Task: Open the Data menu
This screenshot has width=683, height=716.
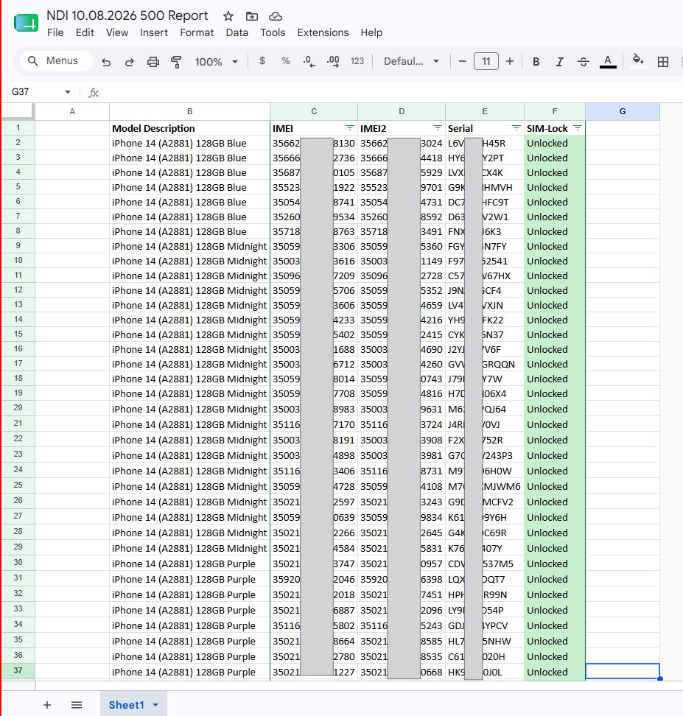Action: [237, 33]
